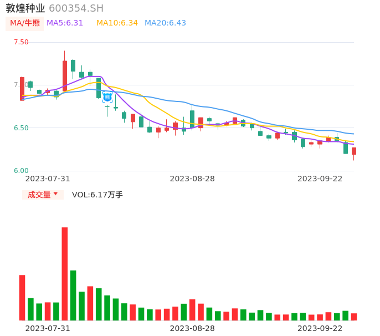Image resolution: width=380 pixels, height=336 pixels.
Task: Open the 成交量 indicator dropdown
Action: (x=43, y=195)
